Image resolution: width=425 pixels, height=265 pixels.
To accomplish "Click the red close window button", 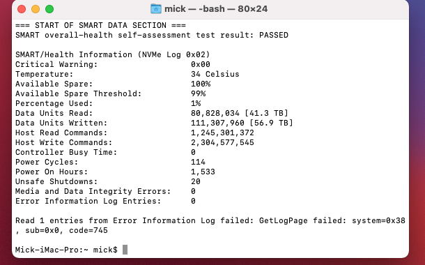I will tap(22, 9).
